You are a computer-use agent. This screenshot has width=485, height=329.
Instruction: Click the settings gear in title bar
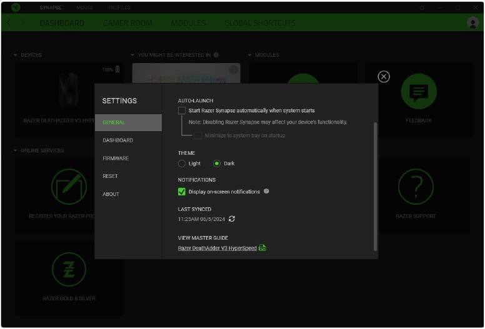point(422,7)
